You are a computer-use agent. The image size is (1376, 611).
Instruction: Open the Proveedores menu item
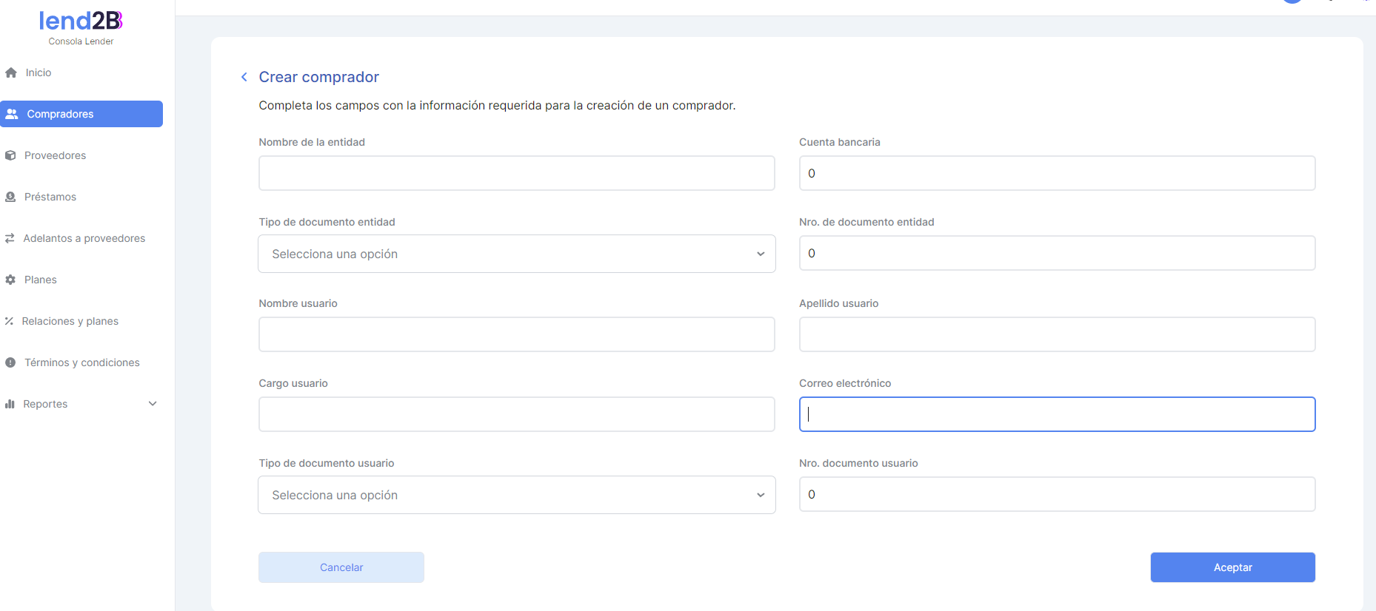point(55,155)
